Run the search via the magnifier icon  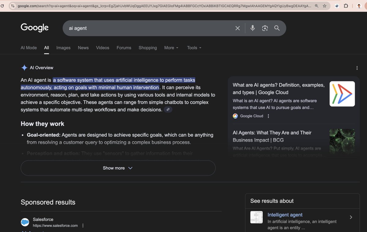point(277,28)
